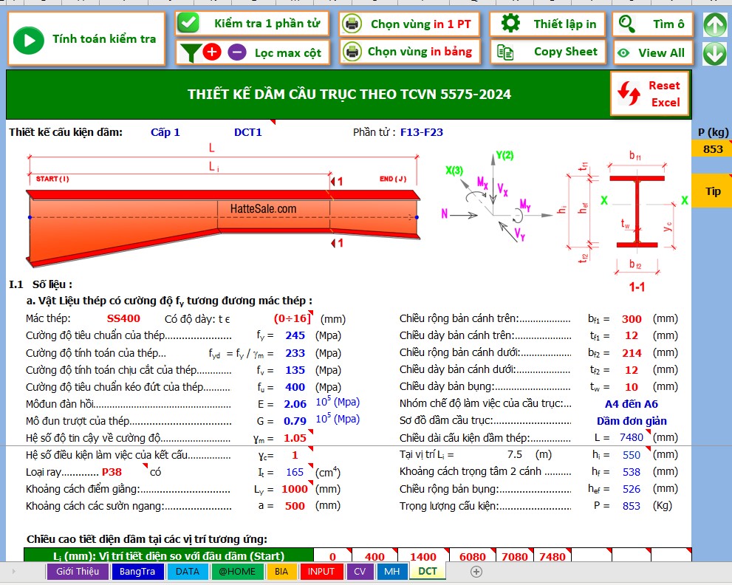
Task: Open the BangTra sheet tab
Action: pyautogui.click(x=137, y=571)
